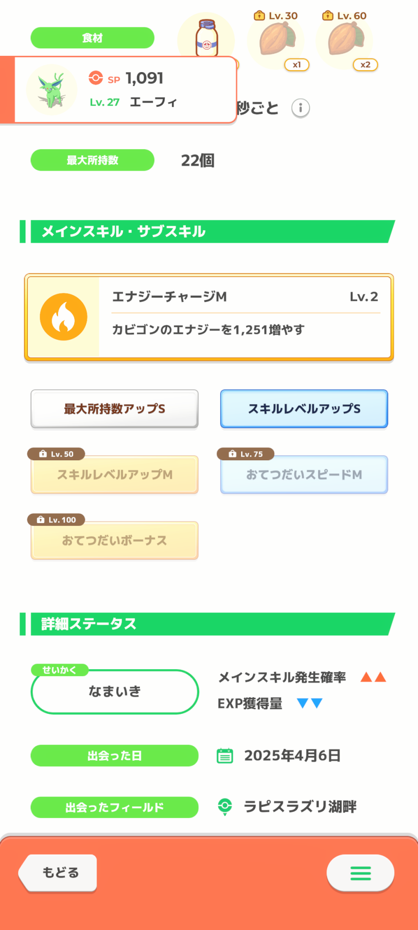The width and height of the screenshot is (418, 930).
Task: Select the Lv. 30 locked cacao ingredient
Action: tap(277, 40)
